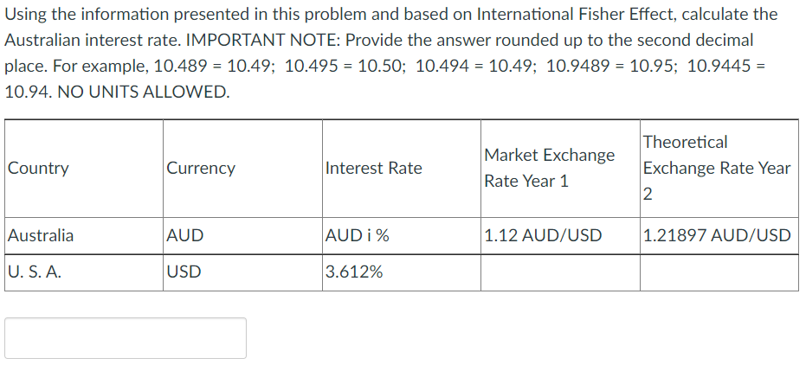Select the AUD currency cell
The height and width of the screenshot is (371, 806).
242,235
